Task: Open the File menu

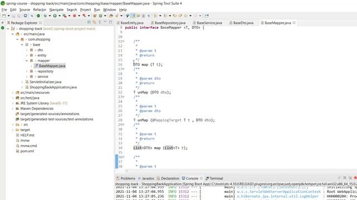Action: 4,10
